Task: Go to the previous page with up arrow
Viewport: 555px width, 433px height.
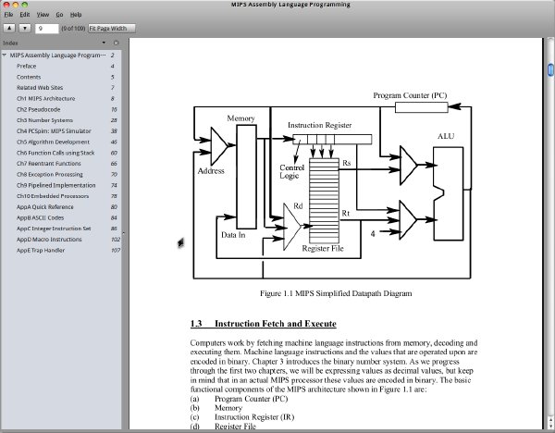Action: point(9,28)
